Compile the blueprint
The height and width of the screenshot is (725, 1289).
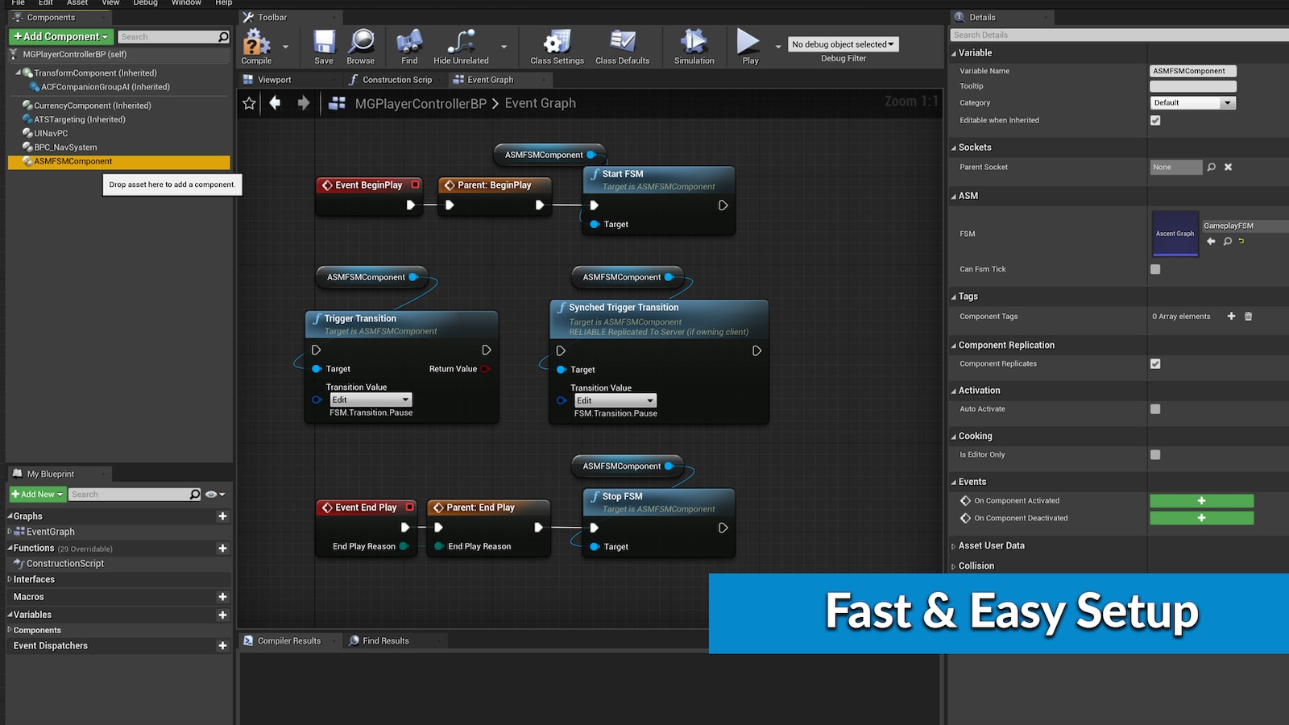point(256,47)
